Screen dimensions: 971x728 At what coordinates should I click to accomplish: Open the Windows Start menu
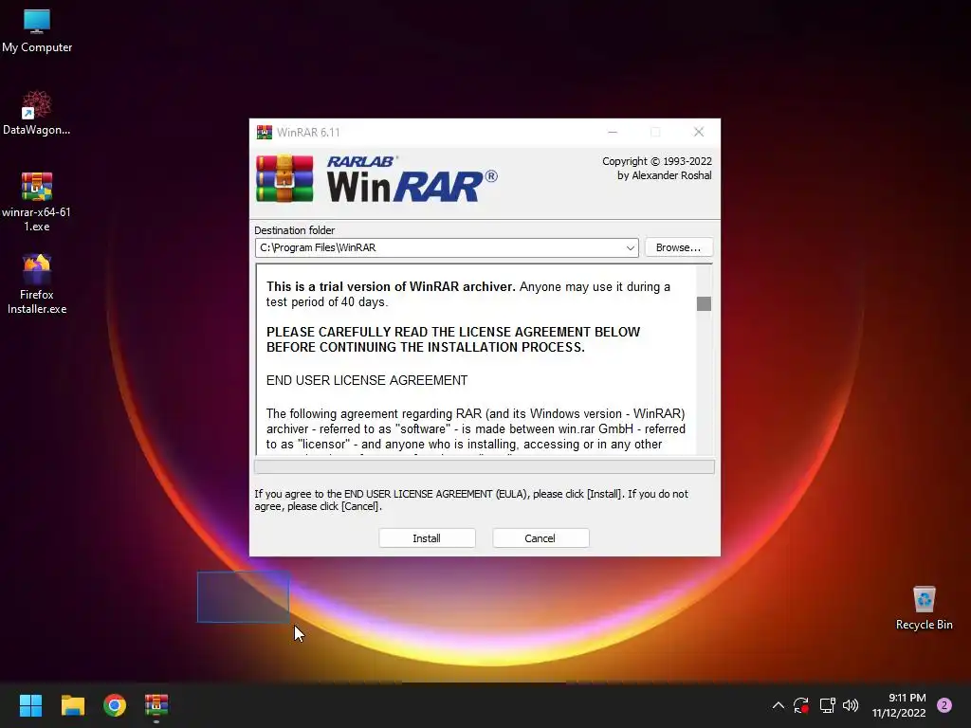tap(30, 705)
